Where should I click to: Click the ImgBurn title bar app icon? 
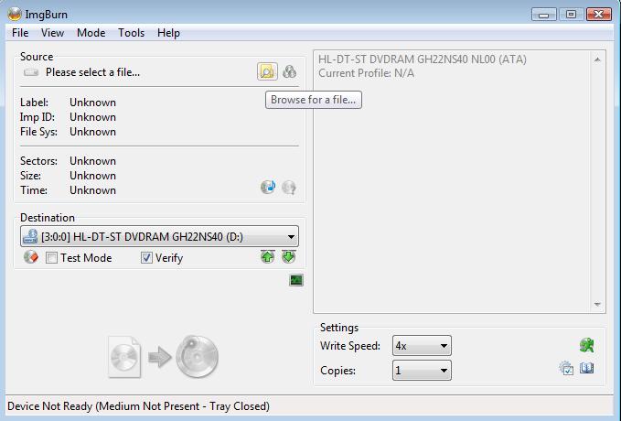pyautogui.click(x=15, y=15)
